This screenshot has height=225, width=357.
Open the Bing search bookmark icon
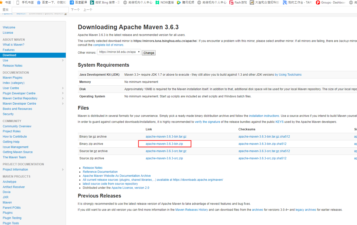pos(92,2)
